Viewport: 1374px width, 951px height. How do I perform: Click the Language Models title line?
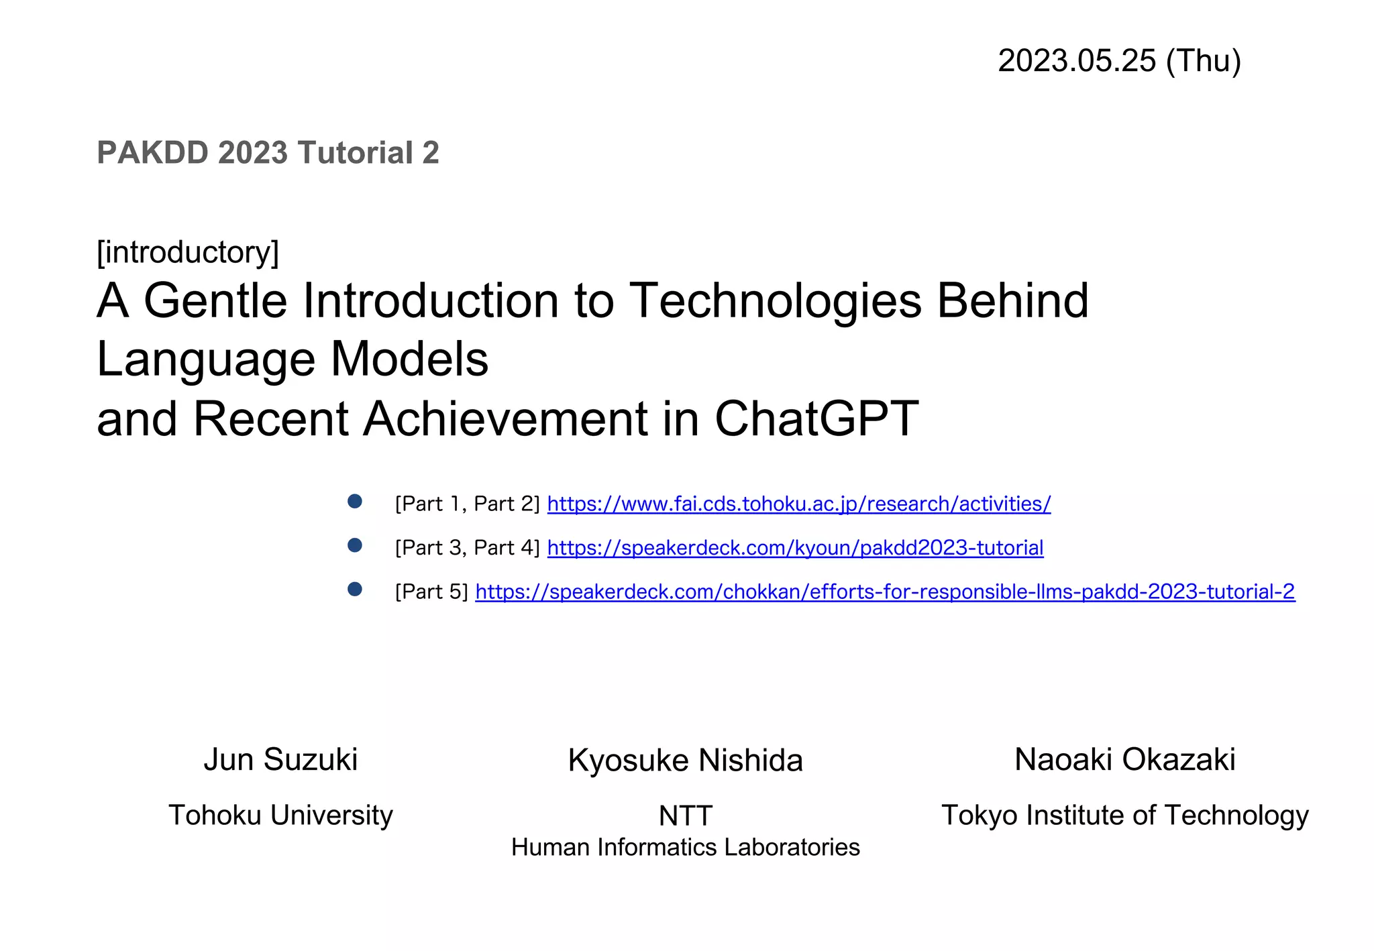coord(293,359)
